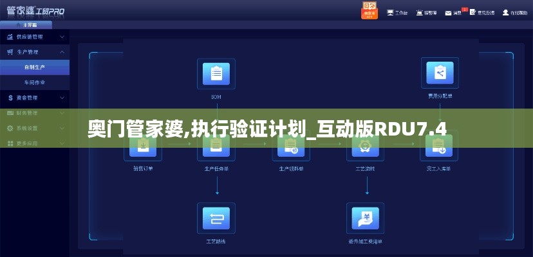Click the orange QR code APP icon
Image resolution: width=533 pixels, height=257 pixels.
click(x=369, y=10)
